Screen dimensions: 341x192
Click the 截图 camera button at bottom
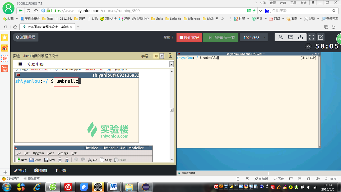(x=41, y=170)
